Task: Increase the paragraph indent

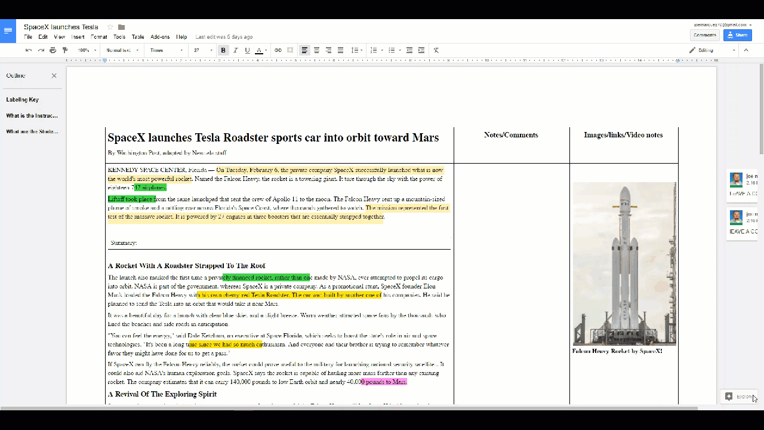Action: point(421,50)
